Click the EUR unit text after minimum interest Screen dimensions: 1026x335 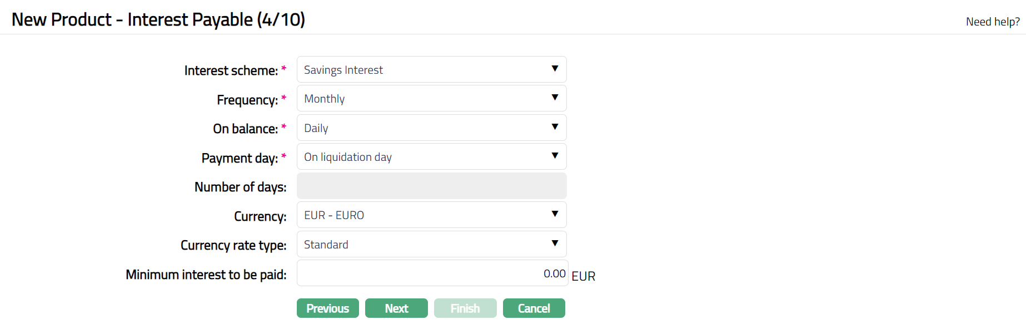click(583, 276)
